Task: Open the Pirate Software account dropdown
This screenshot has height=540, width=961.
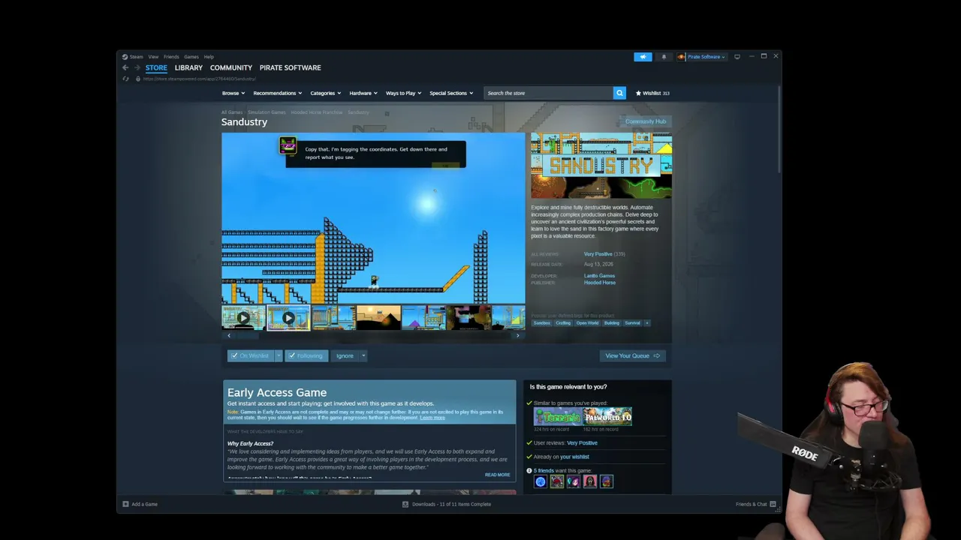Action: (703, 56)
